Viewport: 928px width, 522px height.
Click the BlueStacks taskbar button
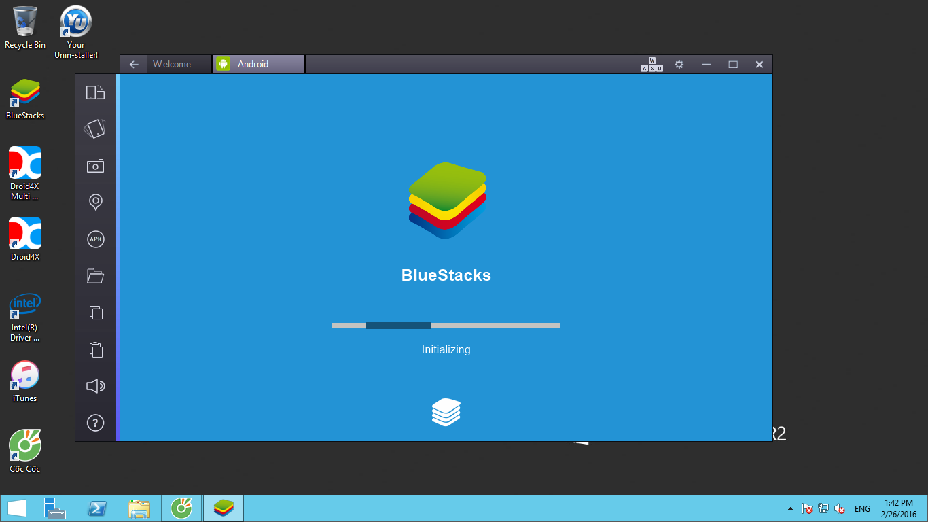point(224,508)
